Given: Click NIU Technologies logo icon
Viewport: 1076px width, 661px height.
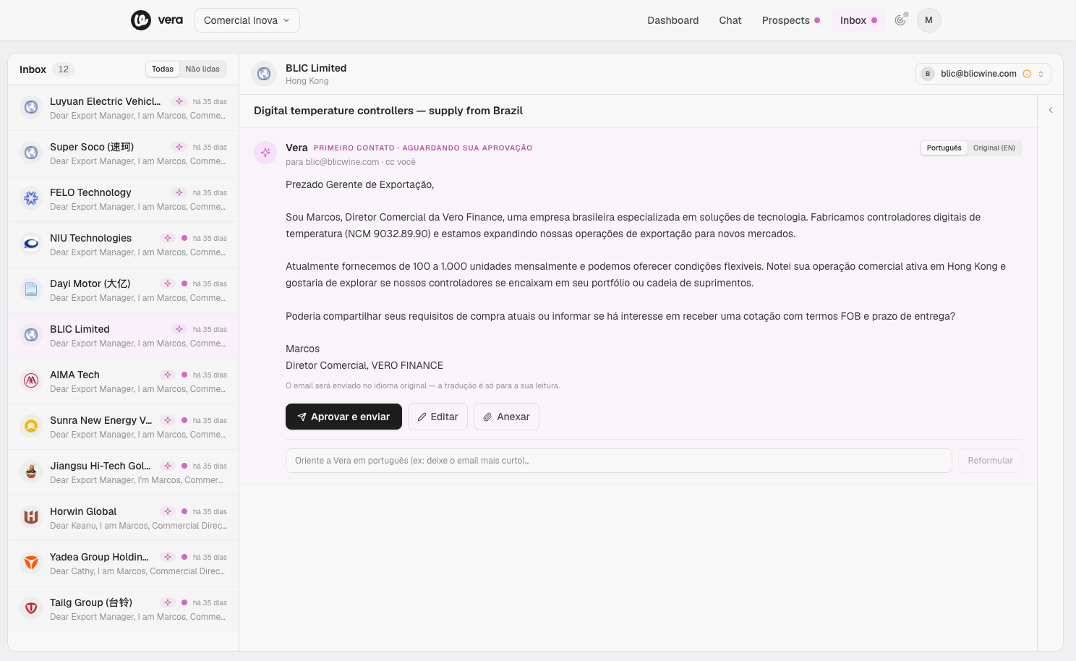Looking at the screenshot, I should tap(31, 244).
